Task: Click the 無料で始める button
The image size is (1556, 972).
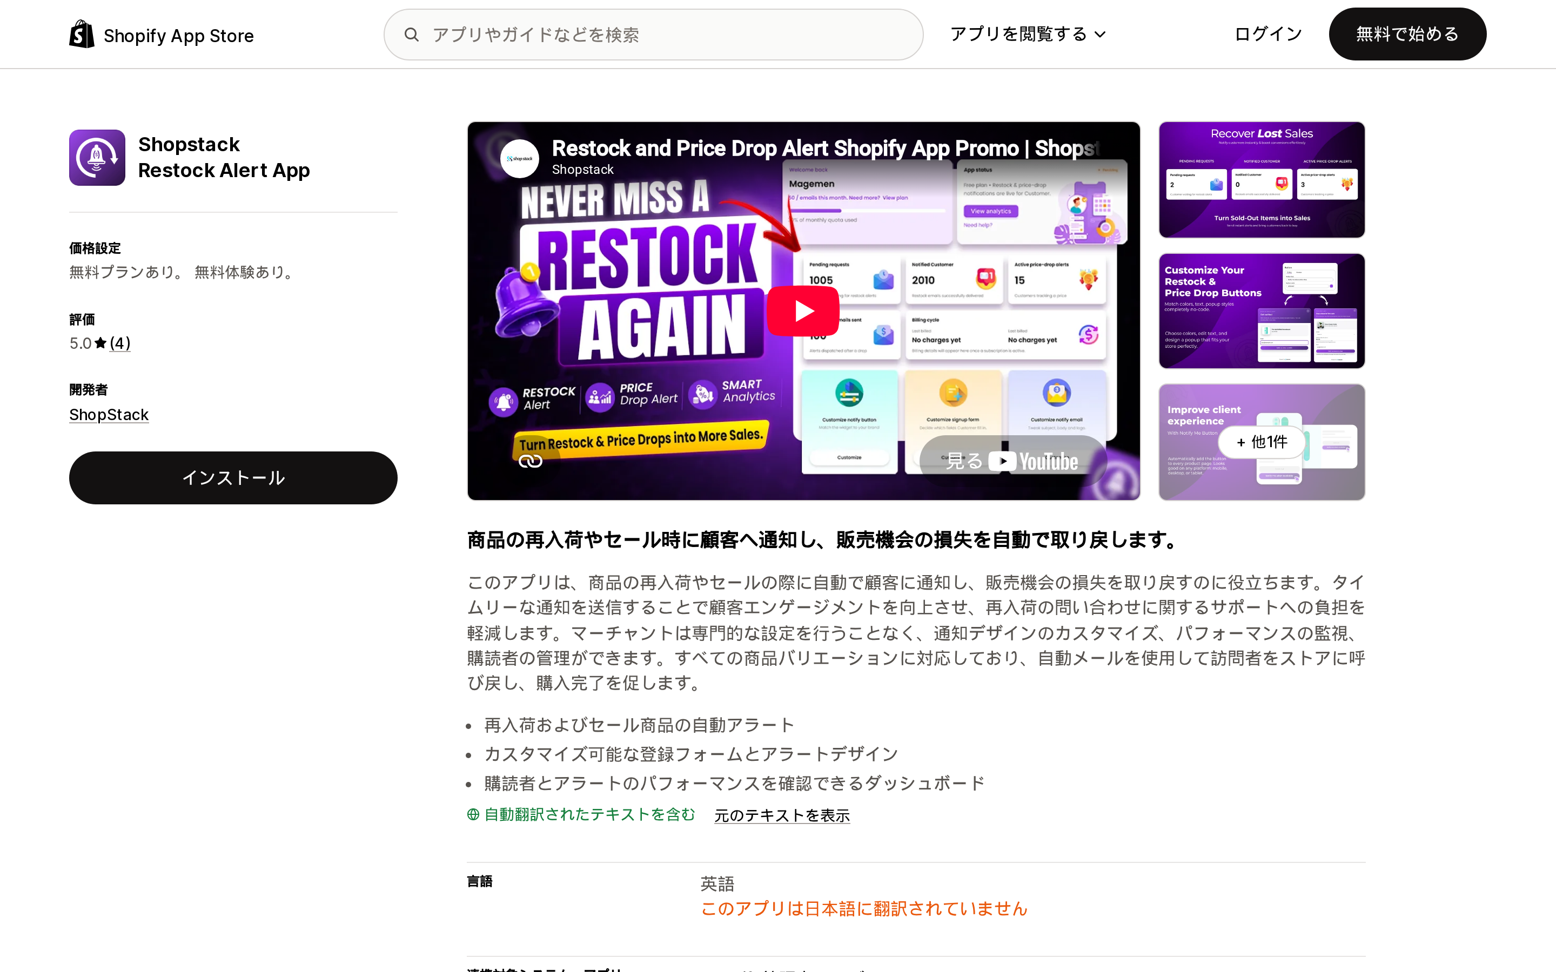Action: click(x=1407, y=34)
